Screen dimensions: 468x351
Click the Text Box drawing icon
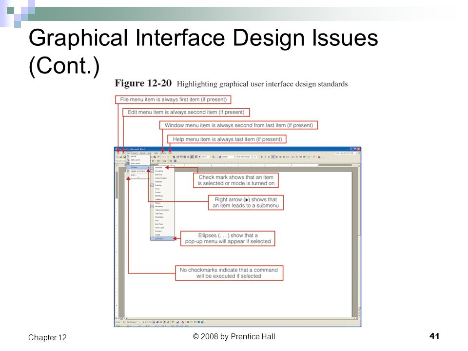point(154,322)
